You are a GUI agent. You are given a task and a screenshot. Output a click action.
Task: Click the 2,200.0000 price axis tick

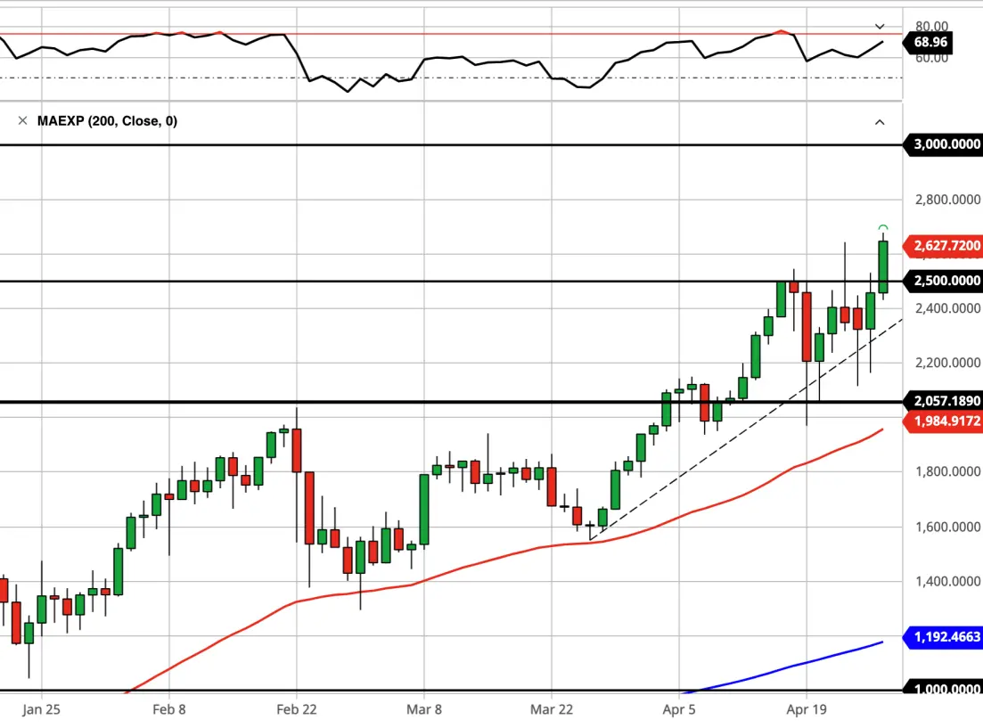[947, 363]
